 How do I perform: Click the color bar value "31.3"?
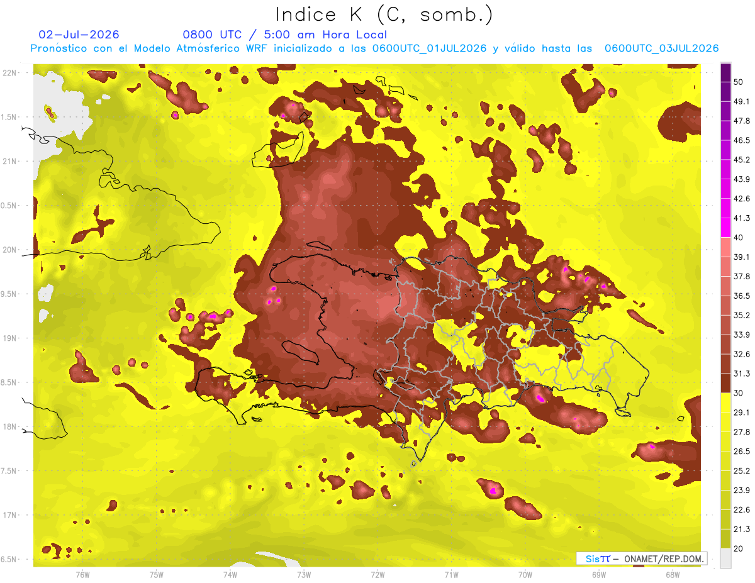[x=741, y=374]
